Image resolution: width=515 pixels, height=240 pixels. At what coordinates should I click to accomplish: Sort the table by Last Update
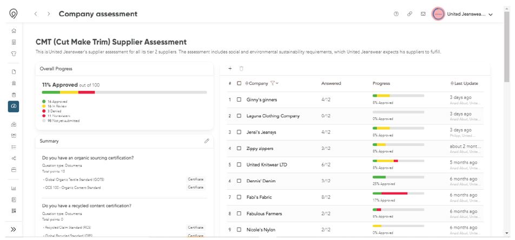click(x=465, y=83)
